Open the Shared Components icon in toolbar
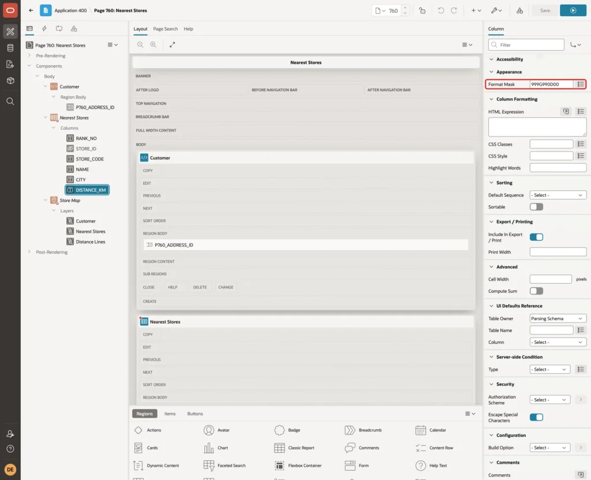 point(519,10)
